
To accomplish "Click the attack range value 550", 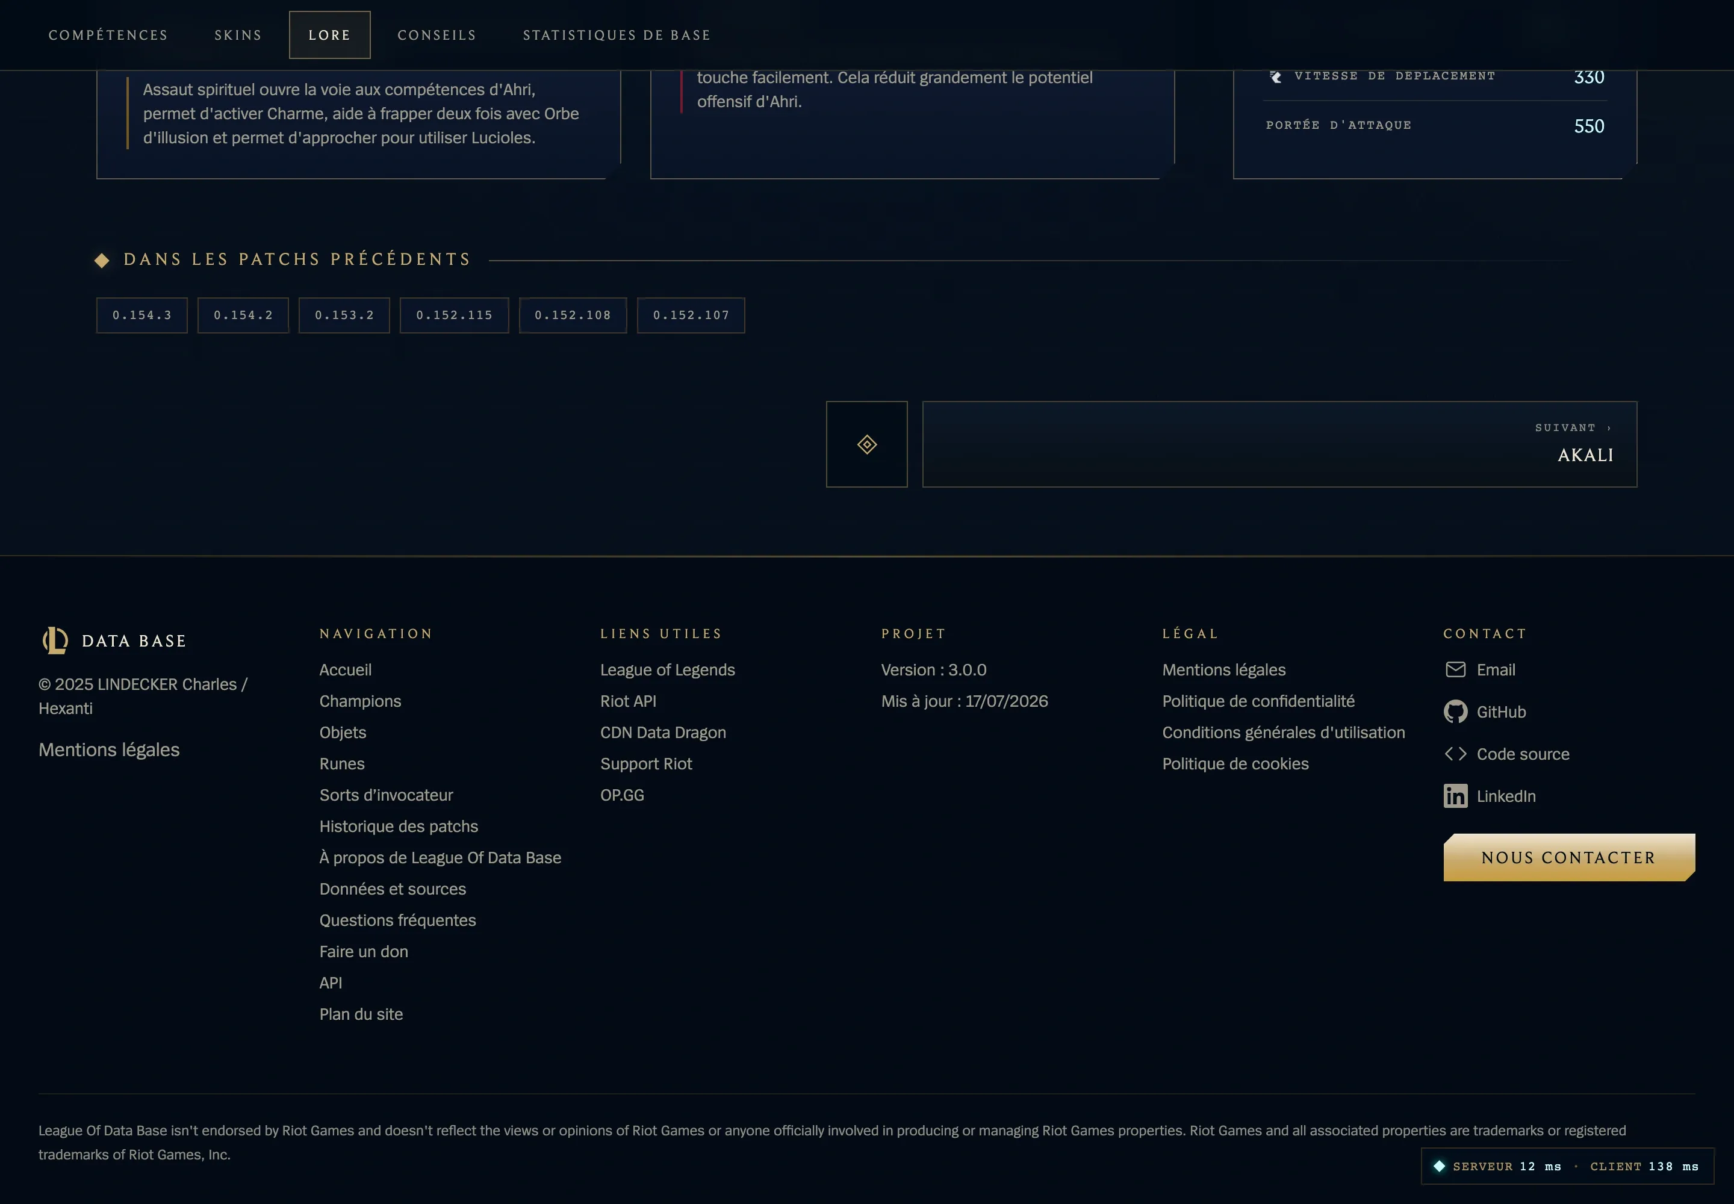I will tap(1588, 126).
